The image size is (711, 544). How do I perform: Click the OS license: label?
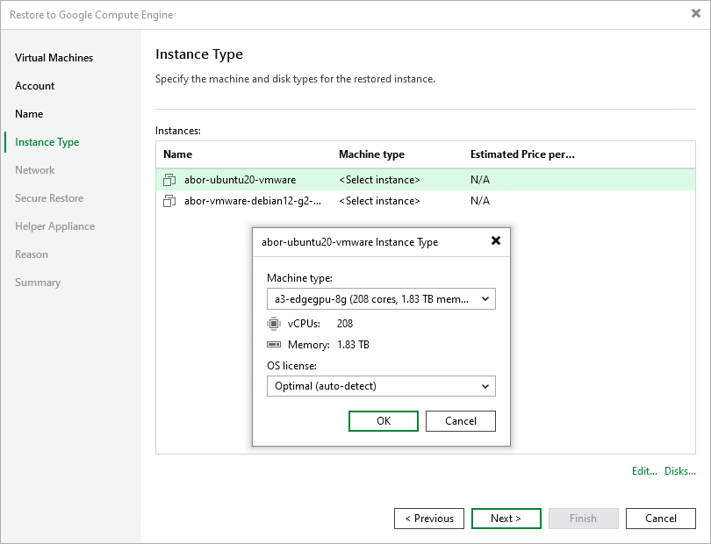click(x=292, y=365)
